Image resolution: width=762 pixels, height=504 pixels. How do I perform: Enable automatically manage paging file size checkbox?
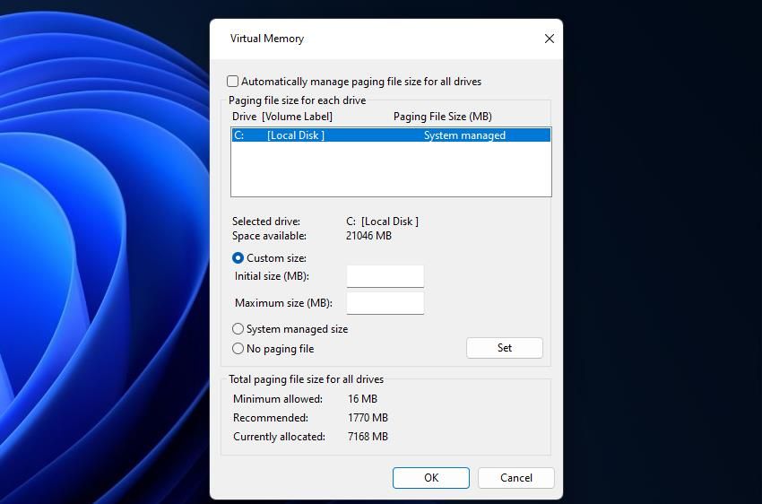point(233,82)
